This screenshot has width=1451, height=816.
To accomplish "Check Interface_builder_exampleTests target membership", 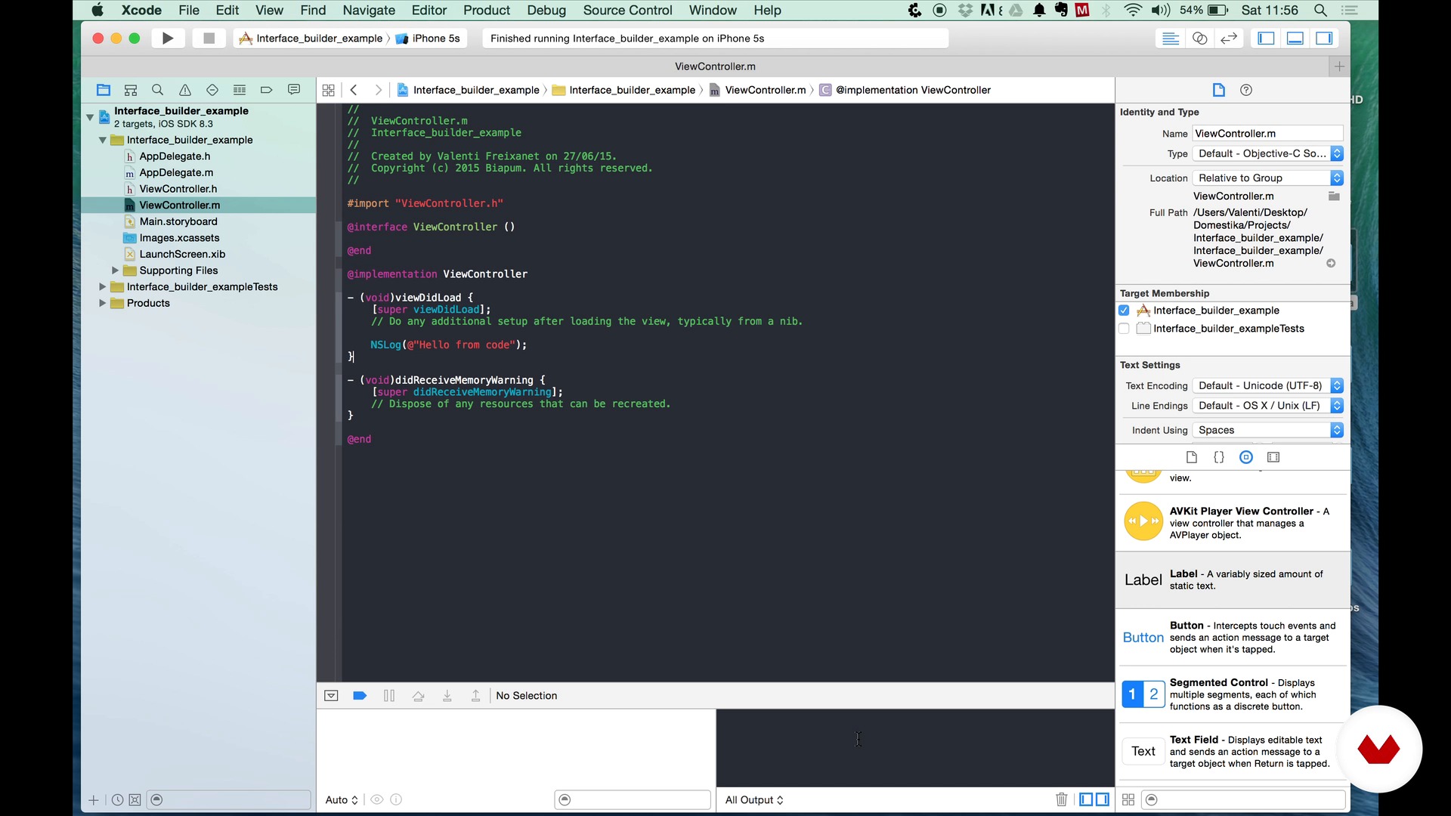I will (x=1124, y=329).
